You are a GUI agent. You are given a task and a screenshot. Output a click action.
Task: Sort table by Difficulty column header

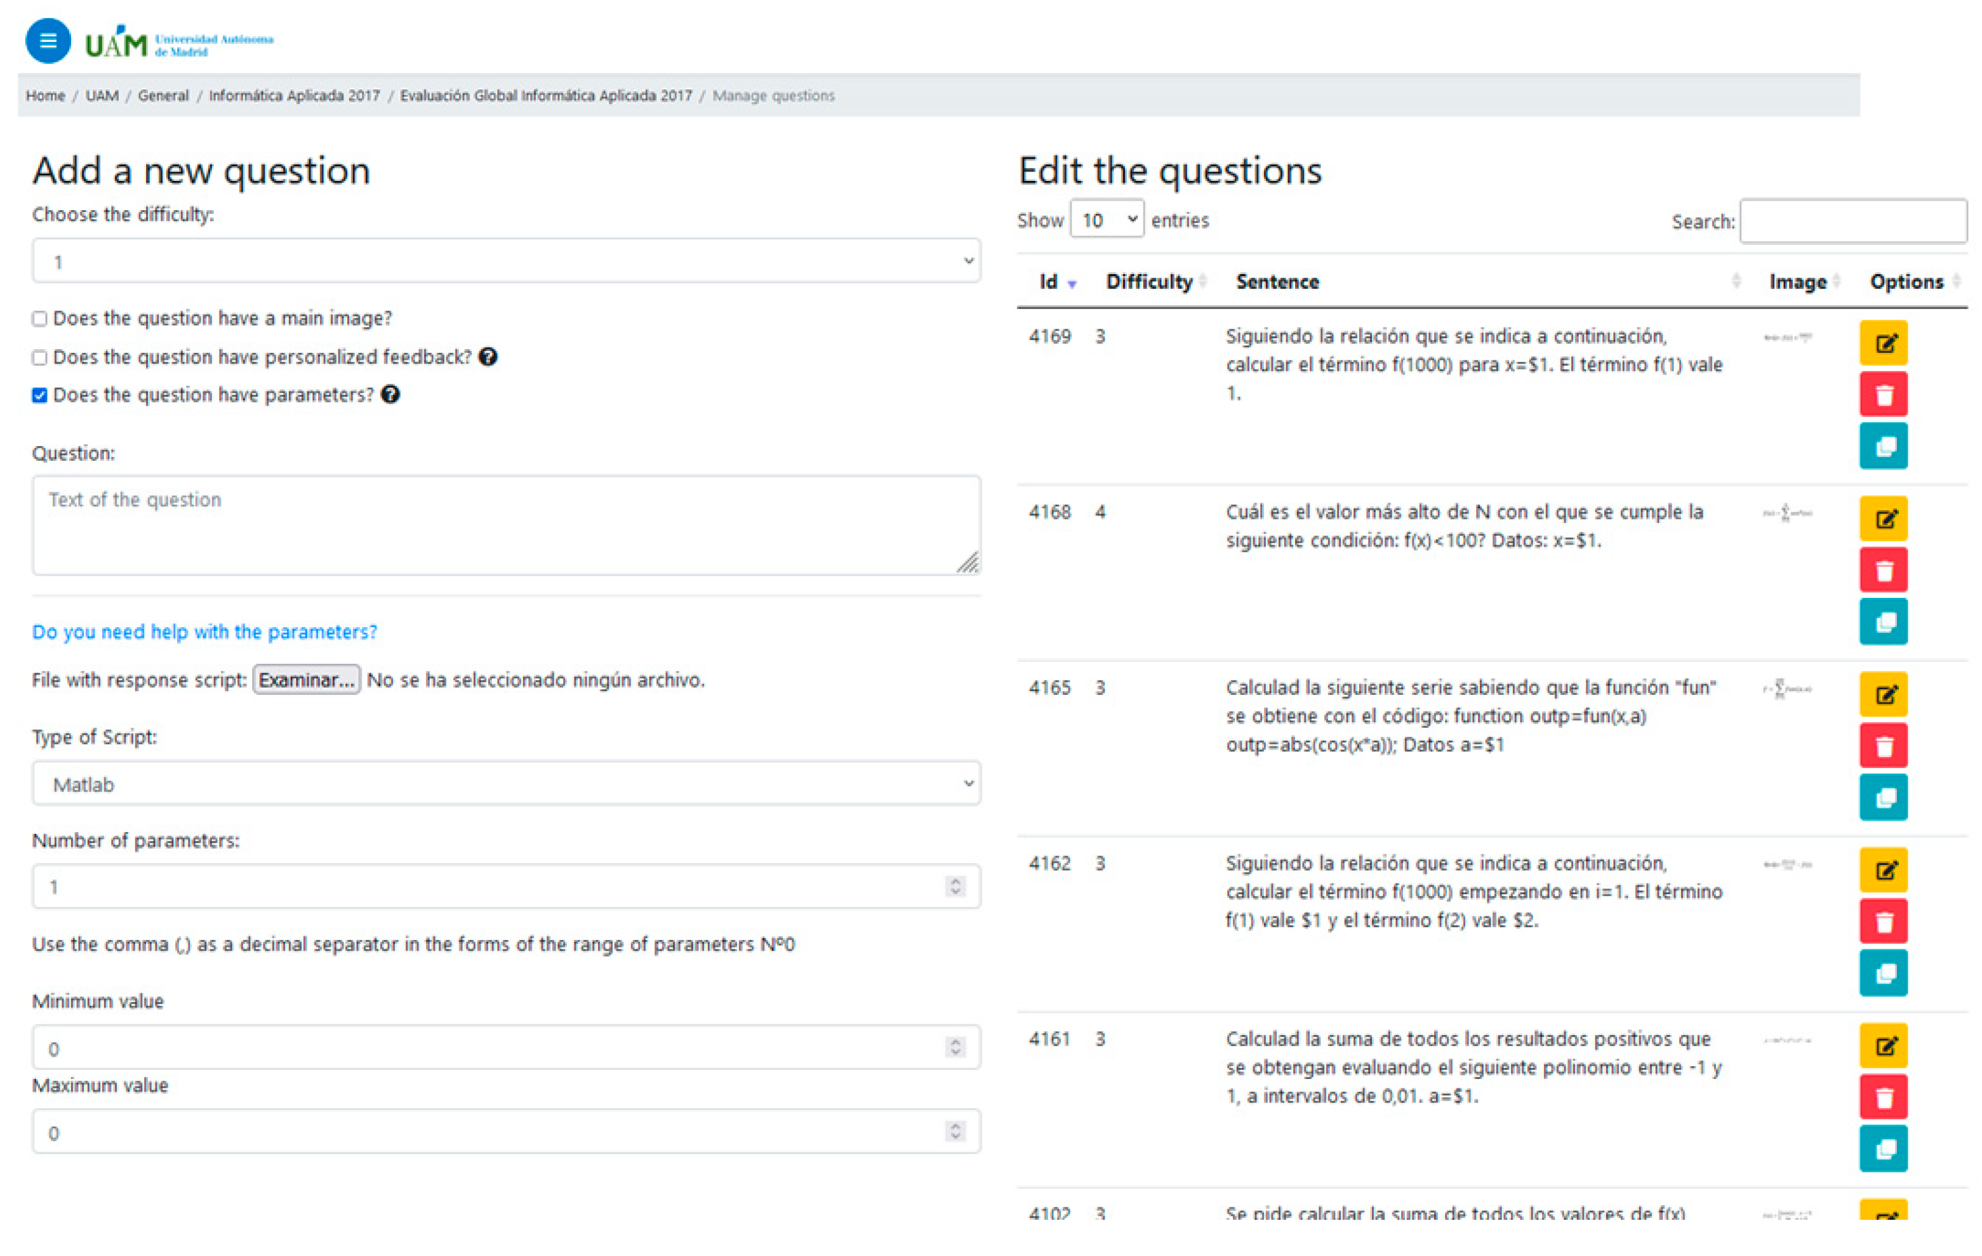point(1149,282)
